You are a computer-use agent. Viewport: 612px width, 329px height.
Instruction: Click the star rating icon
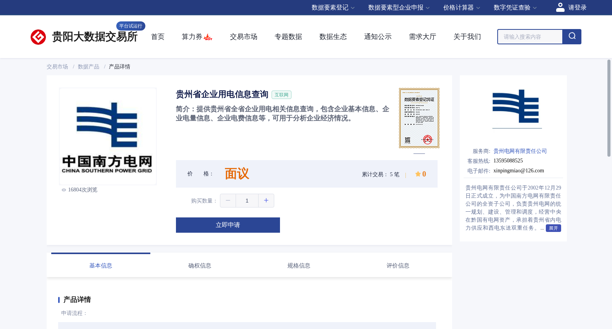click(x=418, y=174)
